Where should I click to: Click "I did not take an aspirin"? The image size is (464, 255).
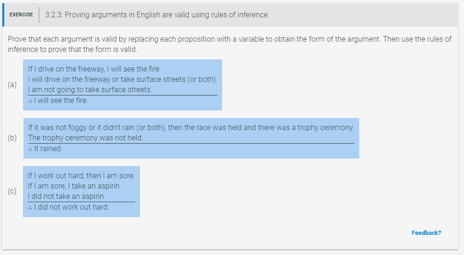click(x=67, y=197)
